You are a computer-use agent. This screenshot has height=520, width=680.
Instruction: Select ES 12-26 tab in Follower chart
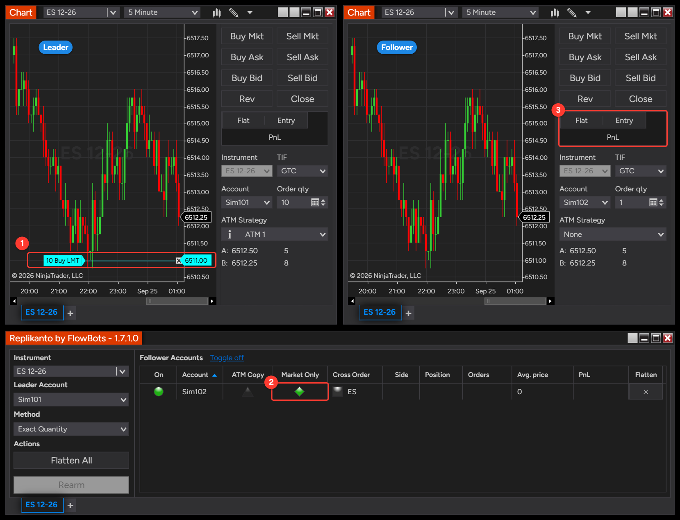pos(380,312)
